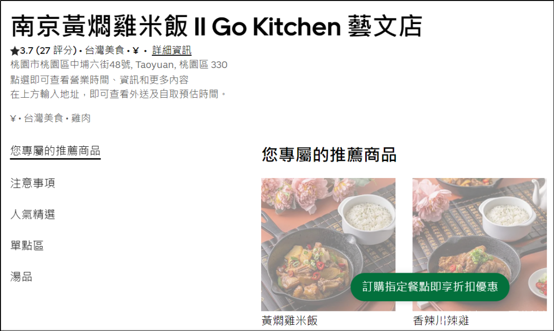Click the restaurant title 南京黃燜雞米飯 II Go Kitchen
This screenshot has height=331, width=554.
click(176, 27)
